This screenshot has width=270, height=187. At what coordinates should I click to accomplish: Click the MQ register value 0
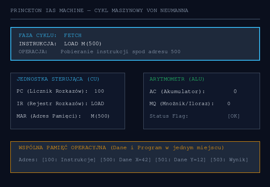coord(229,103)
